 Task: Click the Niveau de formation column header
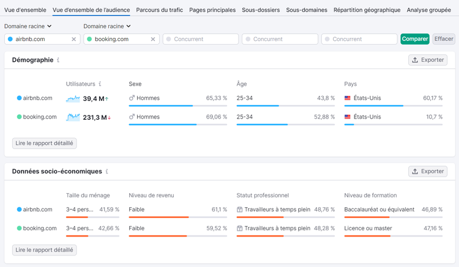pyautogui.click(x=370, y=196)
